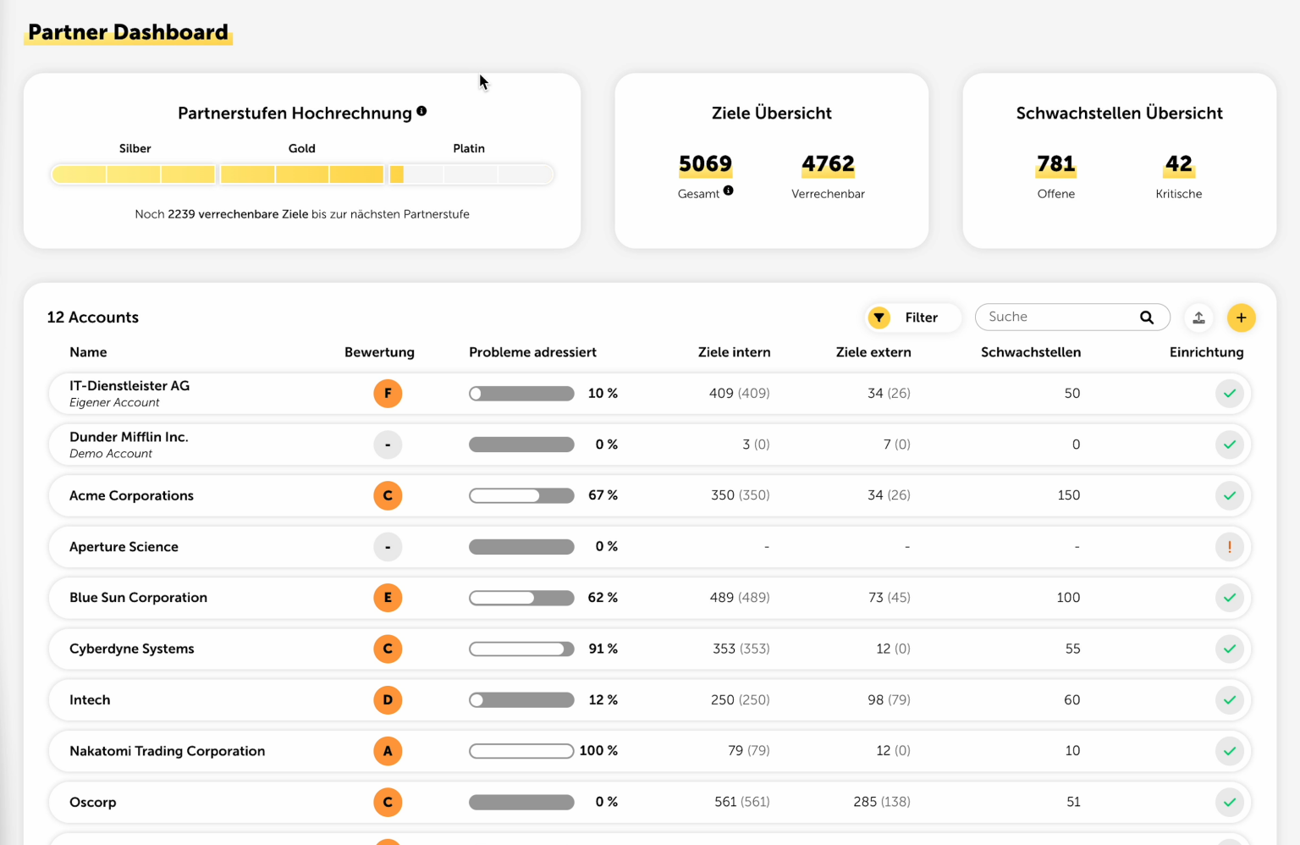Open the Nakatomi Trading Corporation account
This screenshot has height=845, width=1300.
click(649, 751)
